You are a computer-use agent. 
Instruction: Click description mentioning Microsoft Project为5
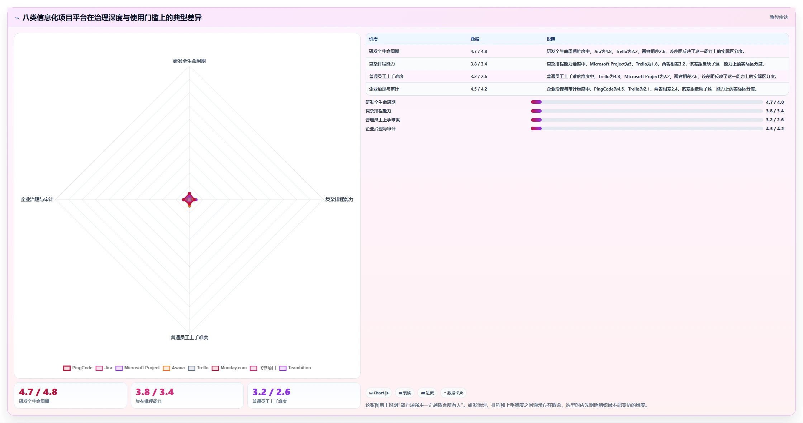coord(656,64)
